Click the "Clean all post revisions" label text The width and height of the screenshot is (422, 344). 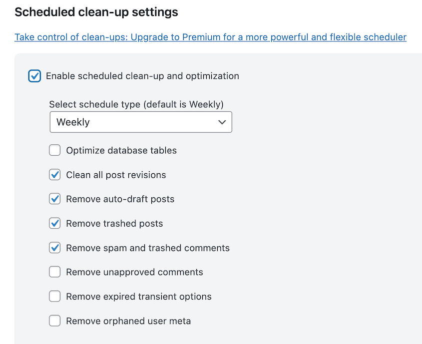[x=116, y=174]
